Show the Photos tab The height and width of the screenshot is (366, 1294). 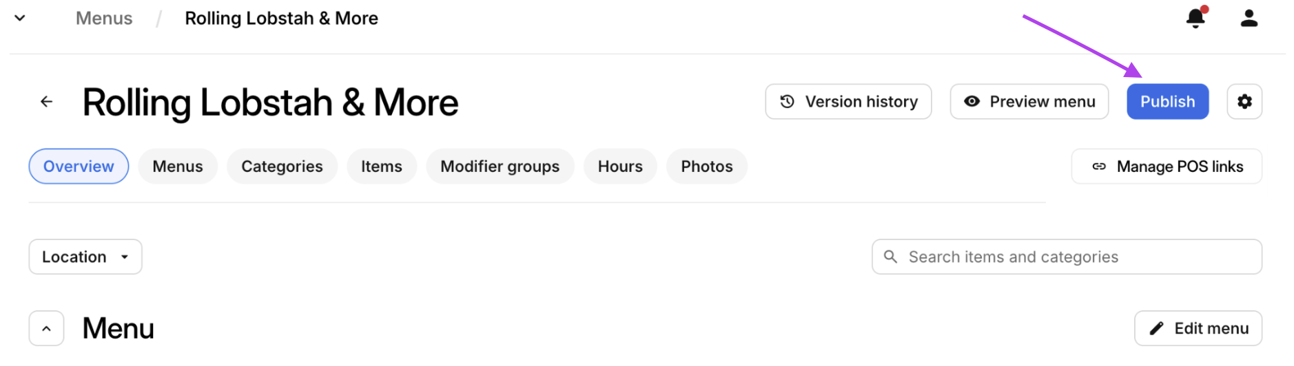click(x=706, y=166)
